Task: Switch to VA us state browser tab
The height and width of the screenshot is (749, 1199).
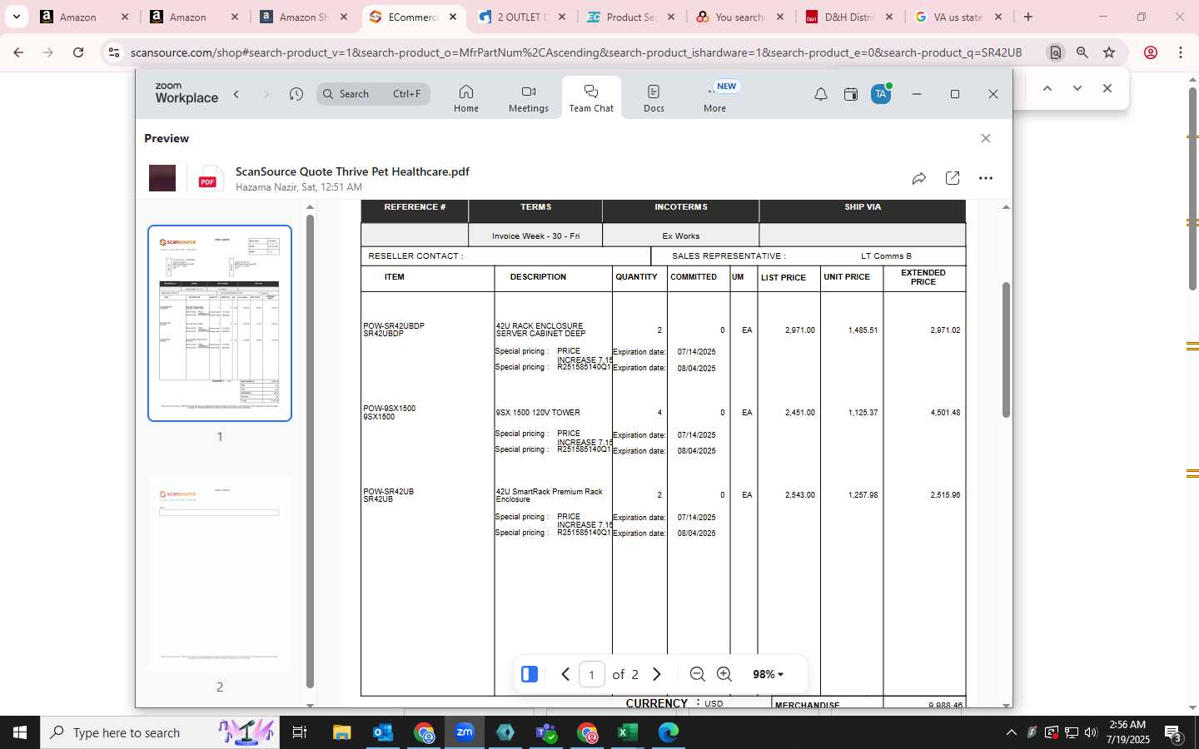Action: 959,17
